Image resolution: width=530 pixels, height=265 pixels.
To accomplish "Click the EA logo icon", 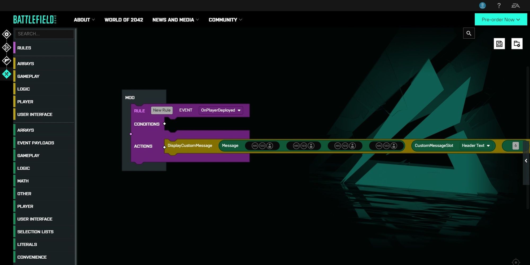I will [x=515, y=6].
